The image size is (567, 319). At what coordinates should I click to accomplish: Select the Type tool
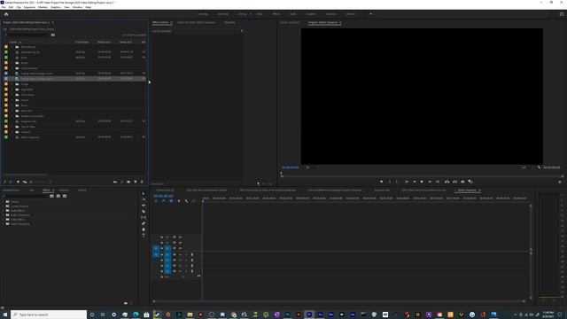tap(144, 235)
